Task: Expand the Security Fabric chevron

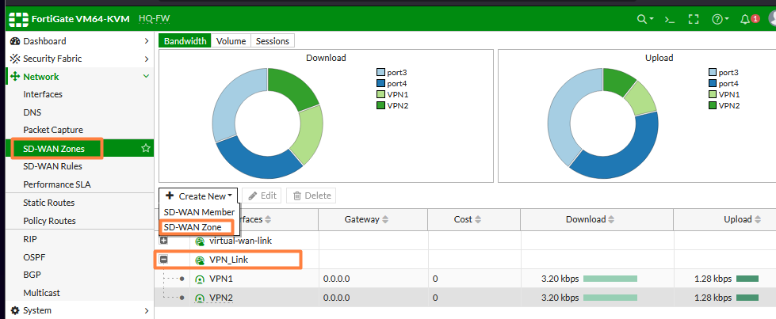Action: [146, 59]
